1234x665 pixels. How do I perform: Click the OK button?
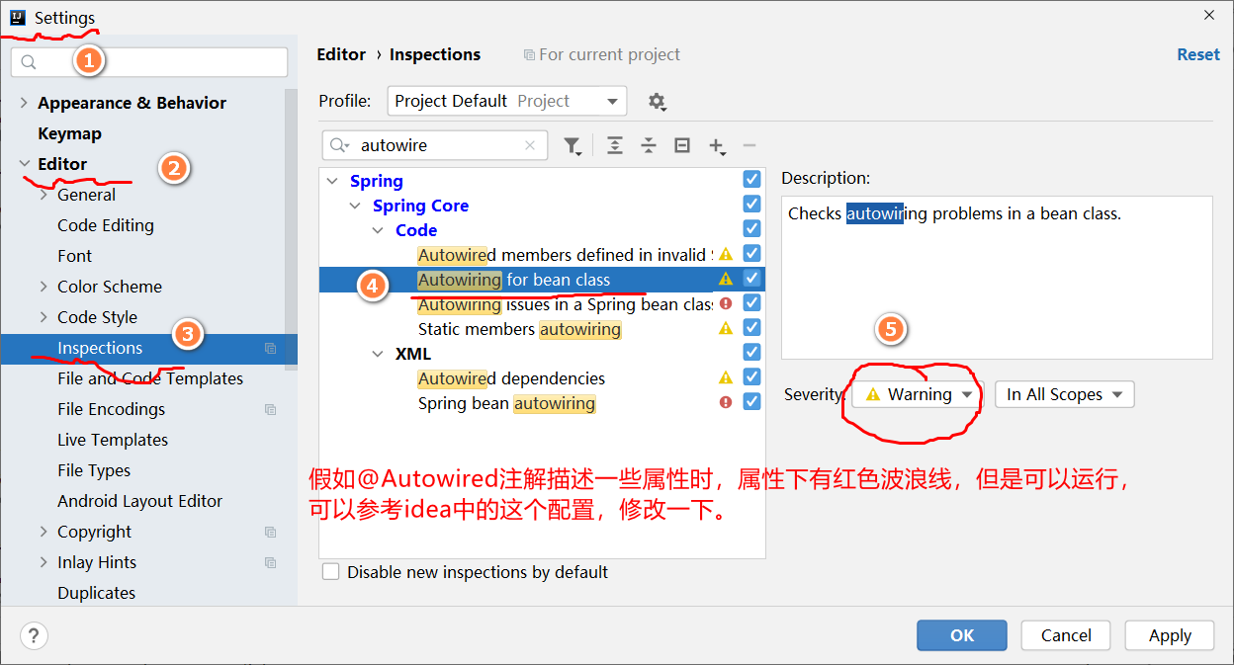962,635
